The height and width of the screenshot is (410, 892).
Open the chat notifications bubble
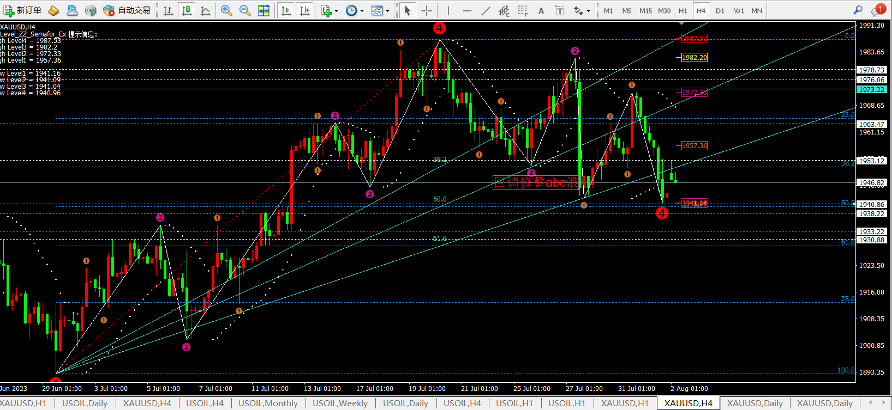[x=878, y=10]
